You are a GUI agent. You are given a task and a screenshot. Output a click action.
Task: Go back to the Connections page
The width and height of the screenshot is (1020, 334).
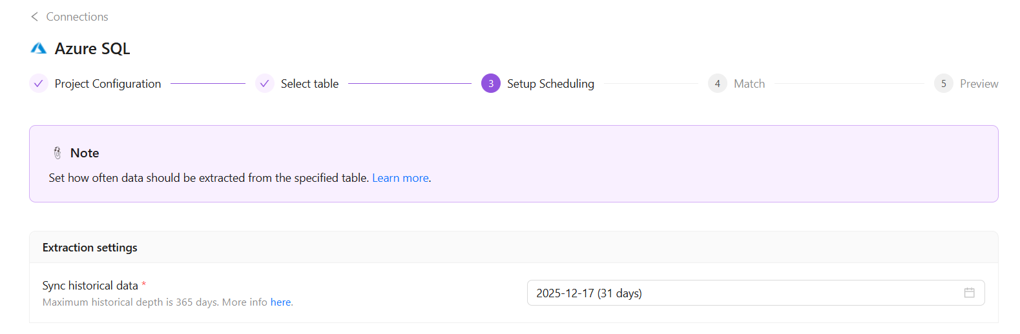point(77,17)
